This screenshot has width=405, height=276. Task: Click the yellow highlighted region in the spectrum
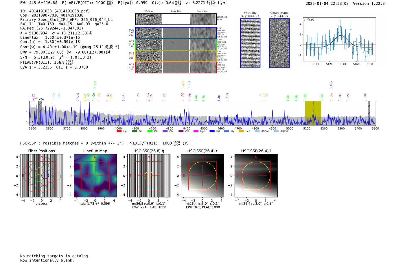[313, 113]
